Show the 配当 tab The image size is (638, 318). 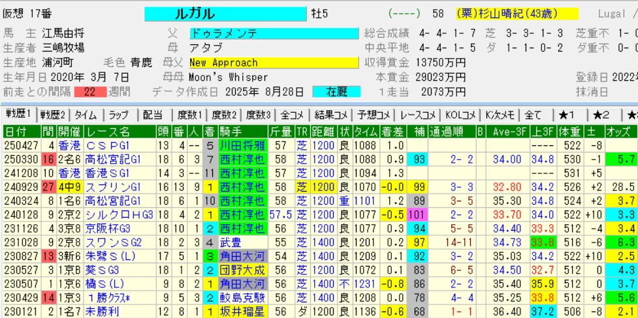pos(153,115)
